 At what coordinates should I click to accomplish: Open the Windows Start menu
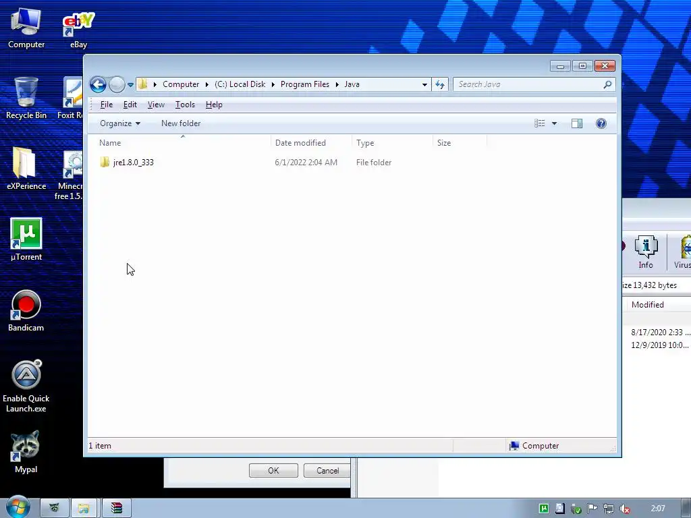[18, 507]
